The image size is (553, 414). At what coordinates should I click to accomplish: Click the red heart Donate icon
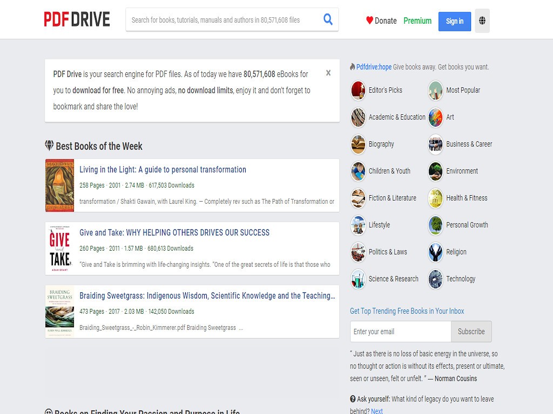(x=369, y=20)
